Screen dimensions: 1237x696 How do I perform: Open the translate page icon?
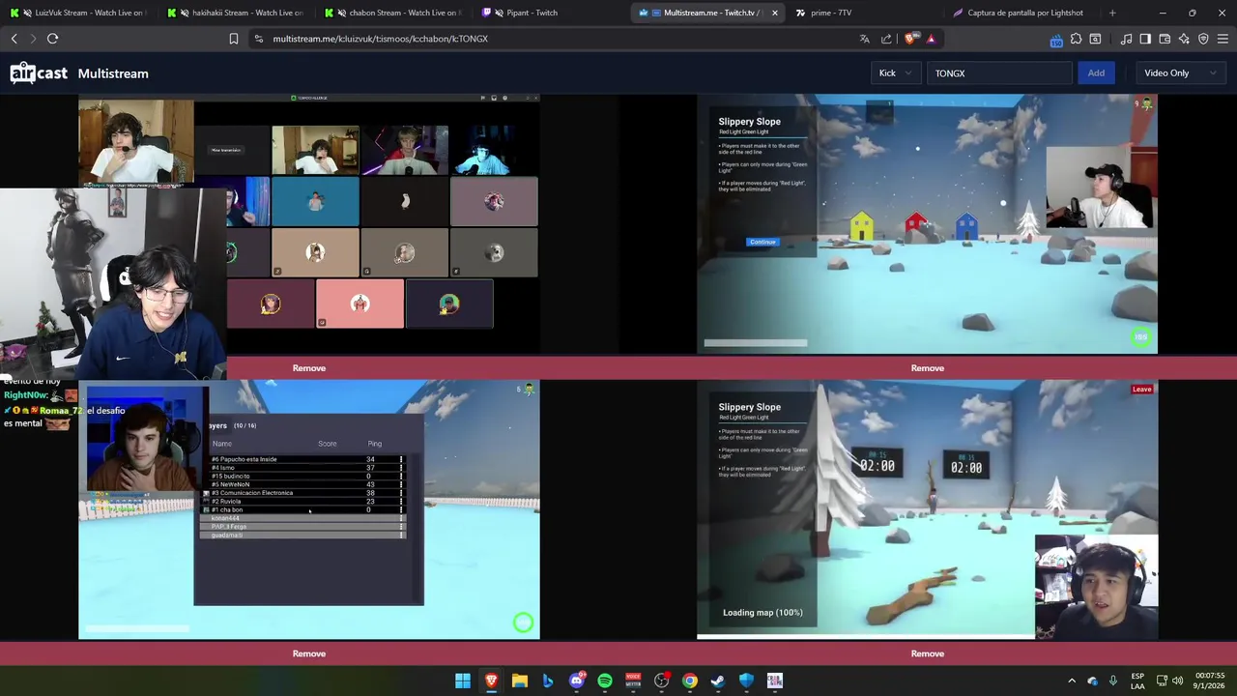(864, 39)
